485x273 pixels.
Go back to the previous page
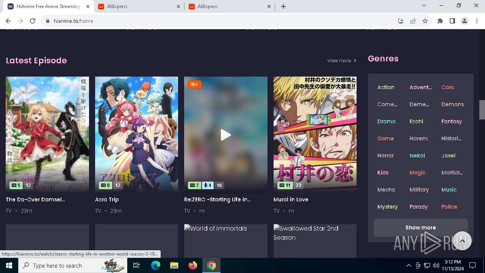click(x=8, y=21)
